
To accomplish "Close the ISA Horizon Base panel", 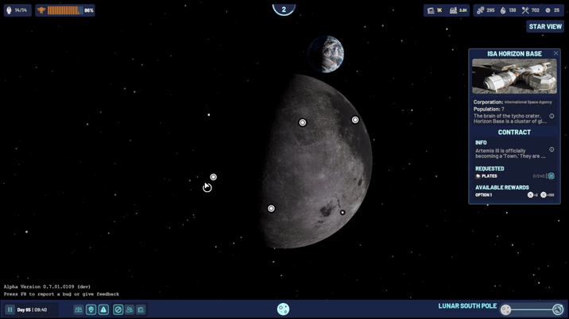I will coord(555,53).
